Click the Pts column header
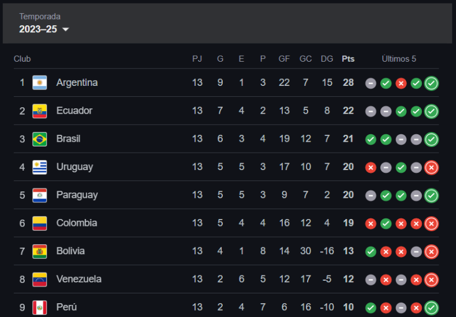Screen dimensions: 456x317 (x=348, y=59)
